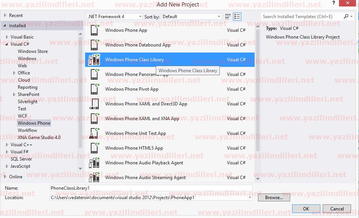359x218 pixels.
Task: Select the Windows Phone Panorama App icon
Action: (x=95, y=74)
